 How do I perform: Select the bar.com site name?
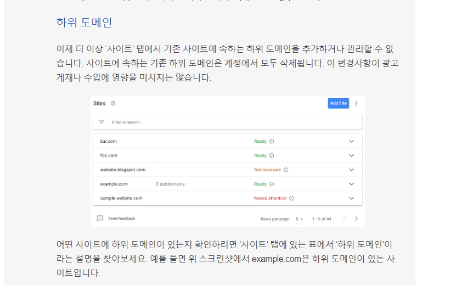point(109,141)
